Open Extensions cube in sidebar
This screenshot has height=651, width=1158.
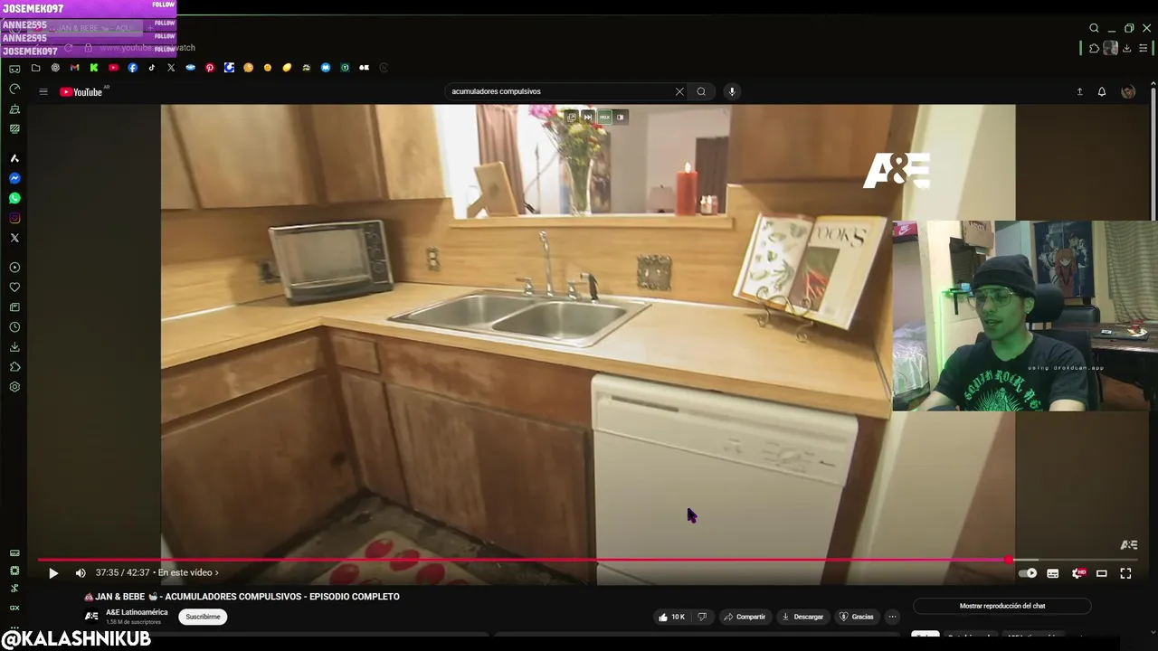click(x=14, y=367)
